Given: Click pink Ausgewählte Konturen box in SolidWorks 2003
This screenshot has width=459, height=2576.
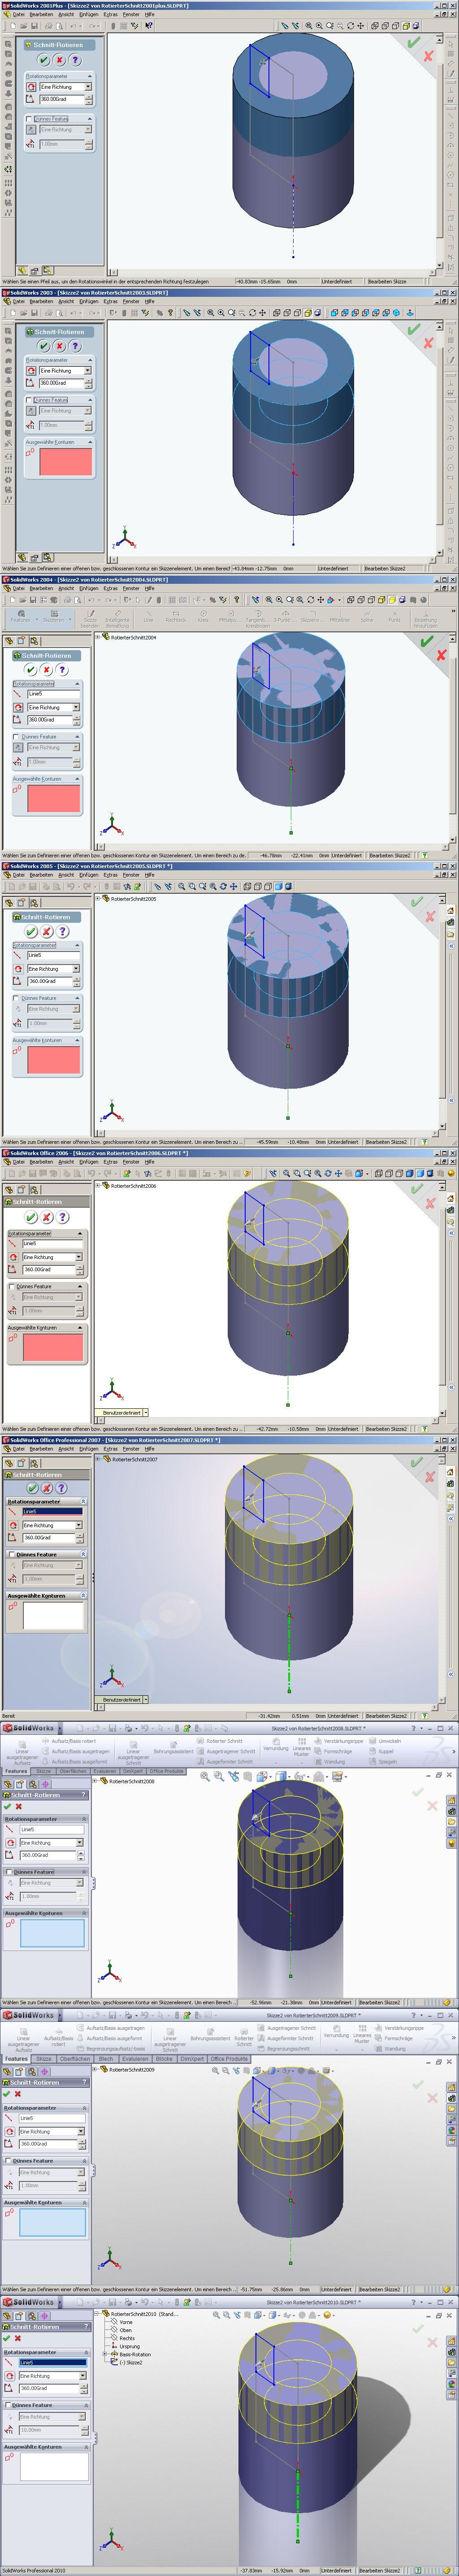Looking at the screenshot, I should [x=65, y=461].
